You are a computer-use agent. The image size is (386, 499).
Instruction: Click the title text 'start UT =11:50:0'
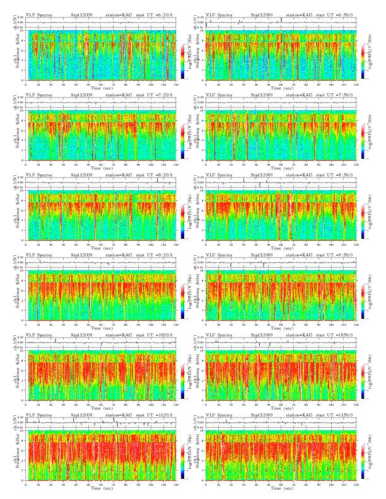point(334,415)
